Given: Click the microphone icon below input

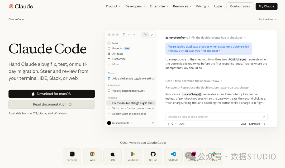Looking at the screenshot, I should tap(172, 124).
